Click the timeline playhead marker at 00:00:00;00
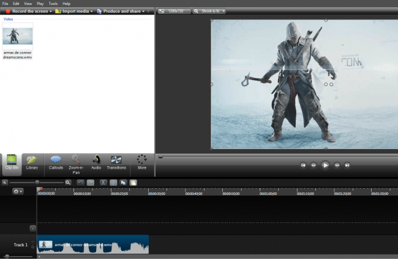The height and width of the screenshot is (259, 398). point(39,189)
